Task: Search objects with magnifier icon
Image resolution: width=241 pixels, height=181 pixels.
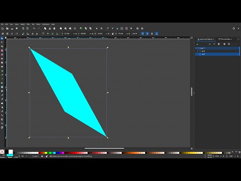Action: (x=229, y=44)
